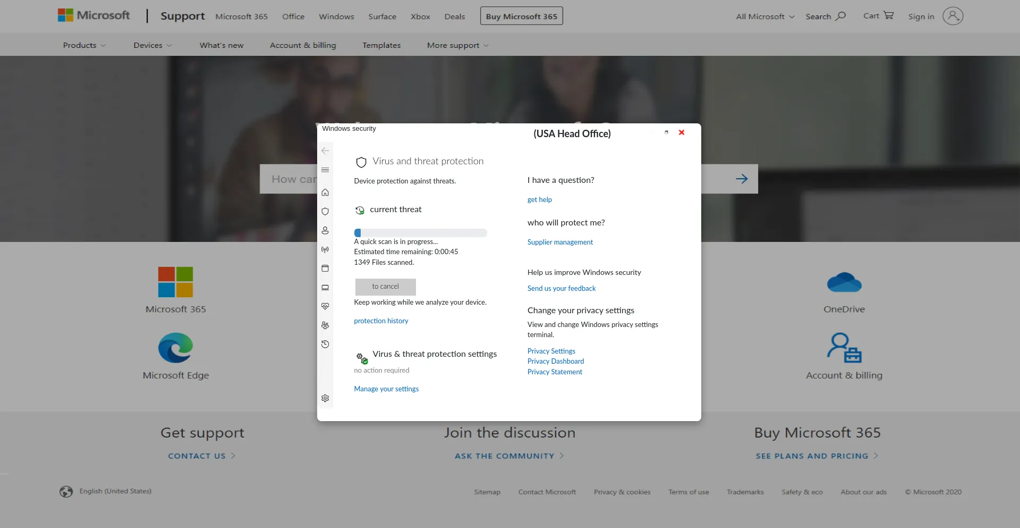Click the 'to cancel' scan button
Screen dimensions: 1020x528
coord(386,287)
